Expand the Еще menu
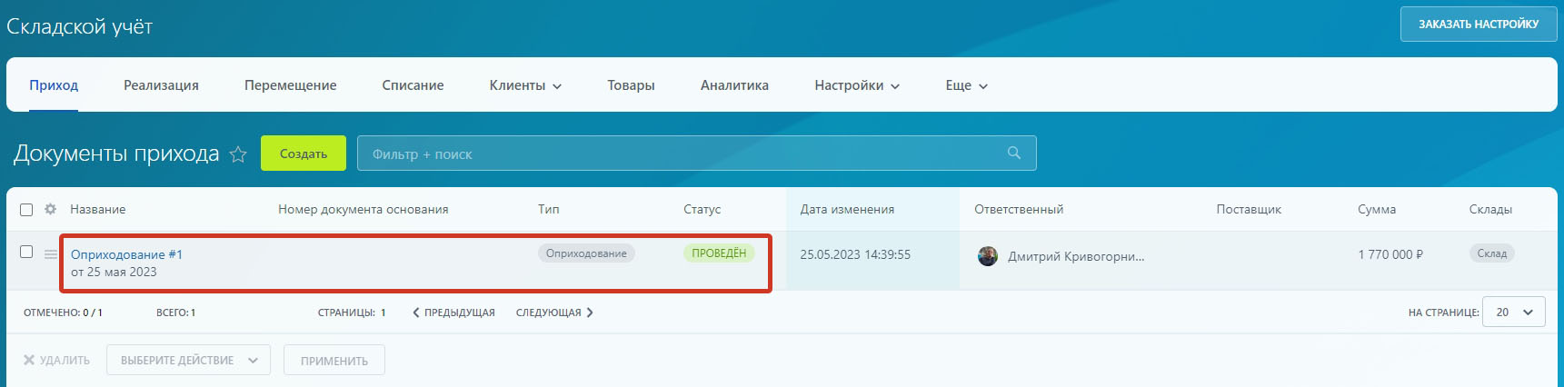This screenshot has width=1564, height=387. pos(966,85)
